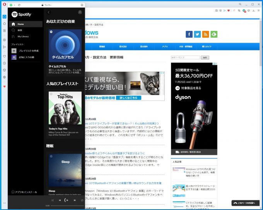Open Opera sidebar settings gear
Viewport: 263px width, 210px height.
click(x=5, y=77)
